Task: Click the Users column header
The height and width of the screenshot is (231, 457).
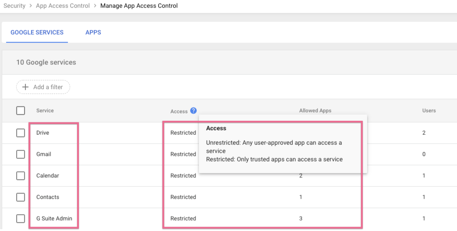Action: tap(429, 111)
